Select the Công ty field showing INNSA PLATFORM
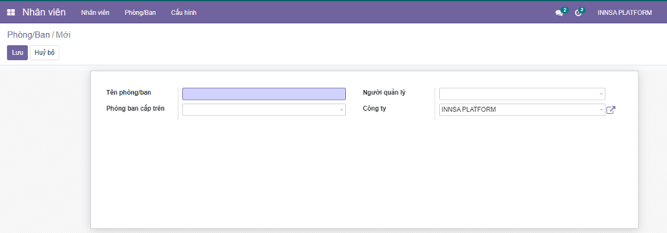The height and width of the screenshot is (233, 667). [x=522, y=110]
